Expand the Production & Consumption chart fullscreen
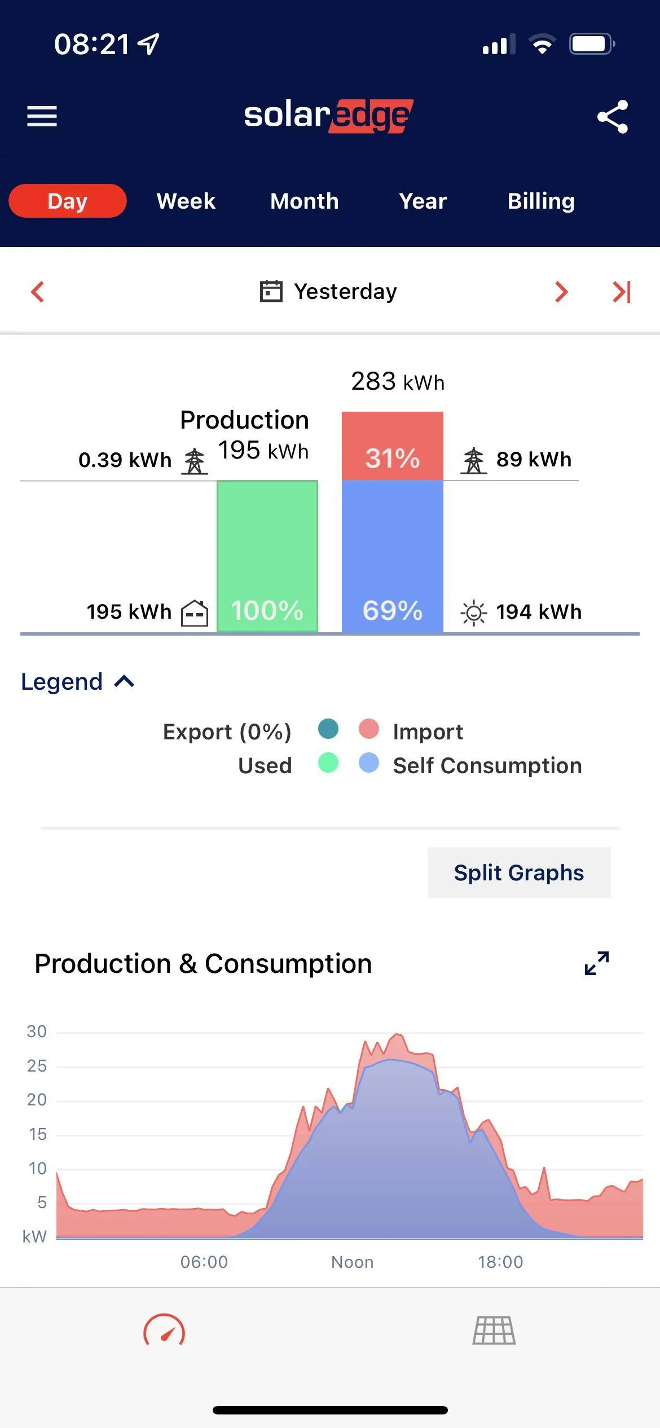Image resolution: width=660 pixels, height=1428 pixels. 597,963
